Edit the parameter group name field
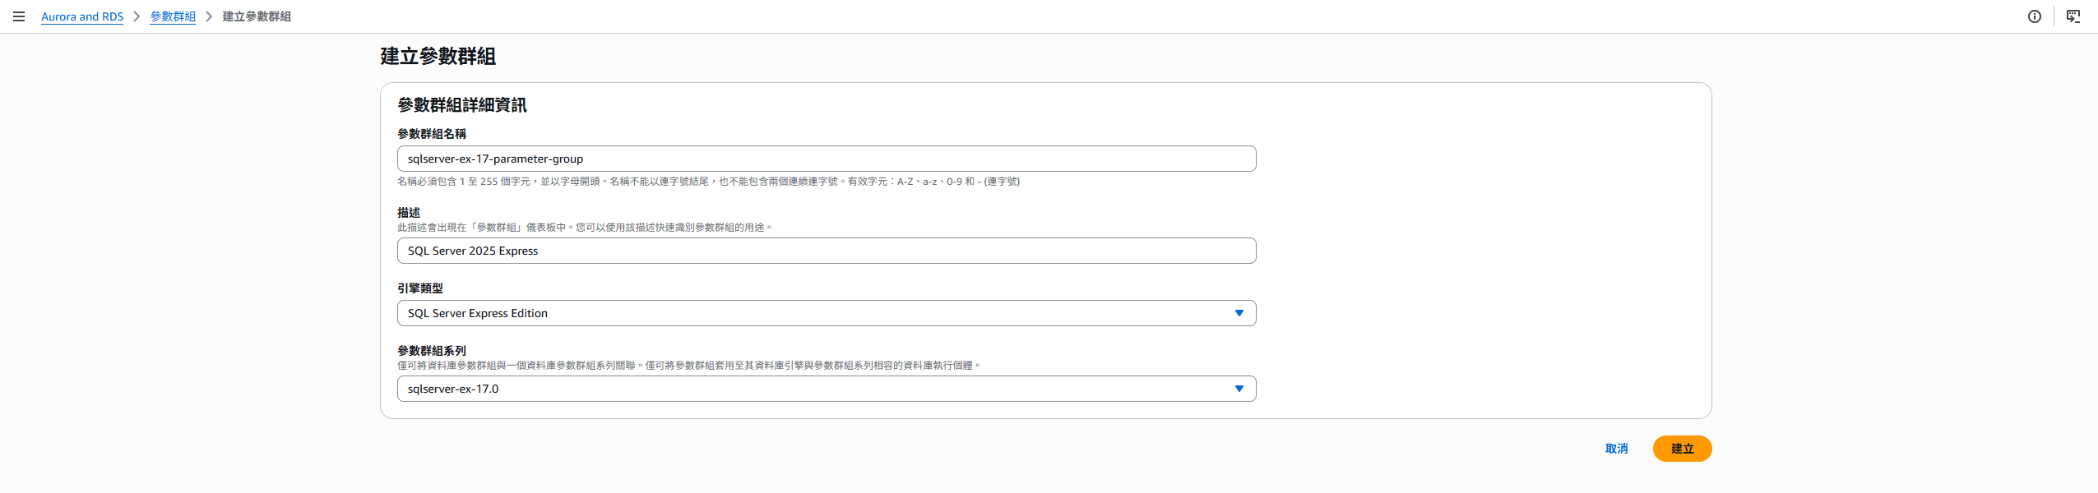Screen dimensions: 2098x493 [x=827, y=159]
